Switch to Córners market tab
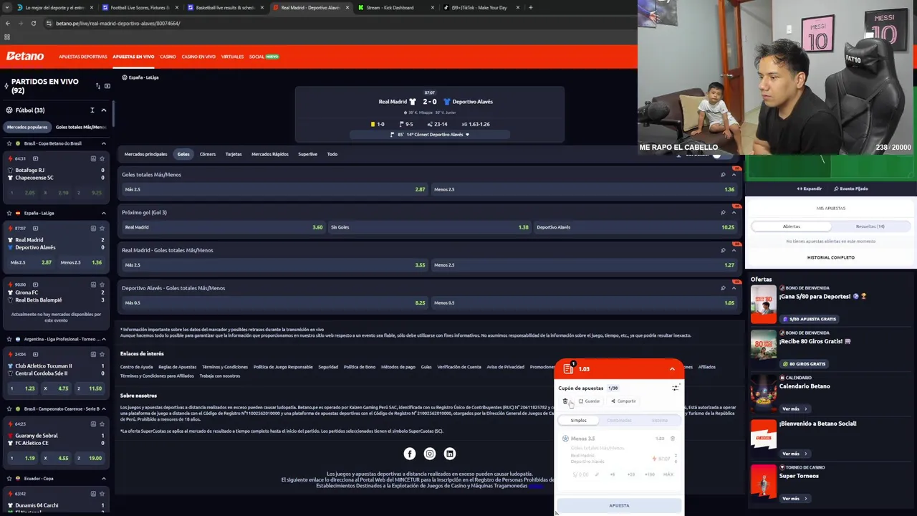917x516 pixels. click(208, 154)
